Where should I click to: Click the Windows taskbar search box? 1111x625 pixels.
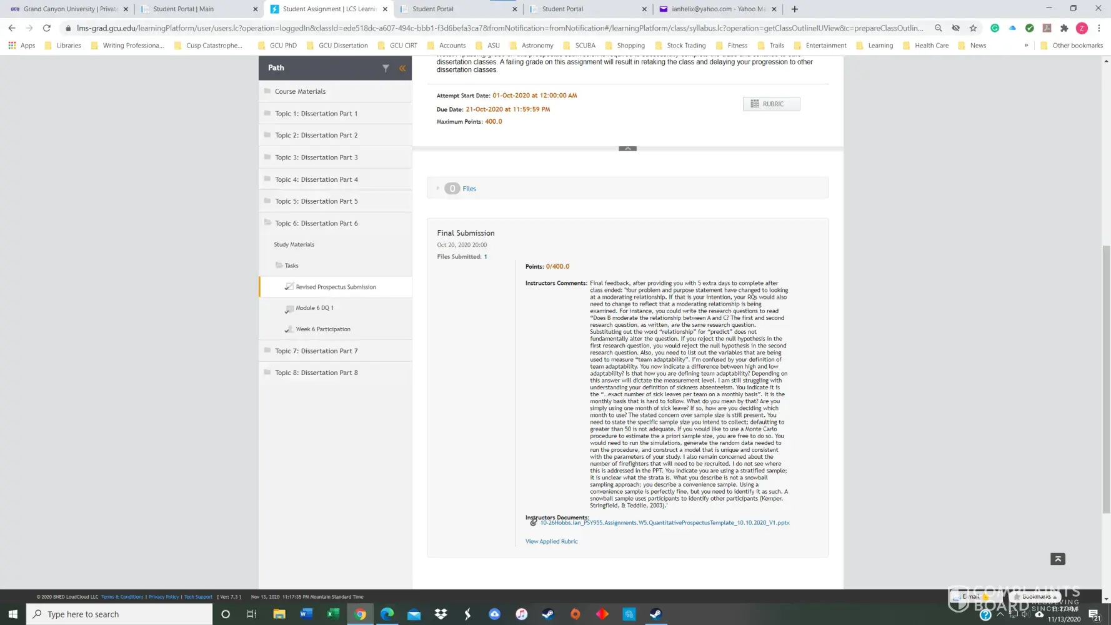click(119, 614)
